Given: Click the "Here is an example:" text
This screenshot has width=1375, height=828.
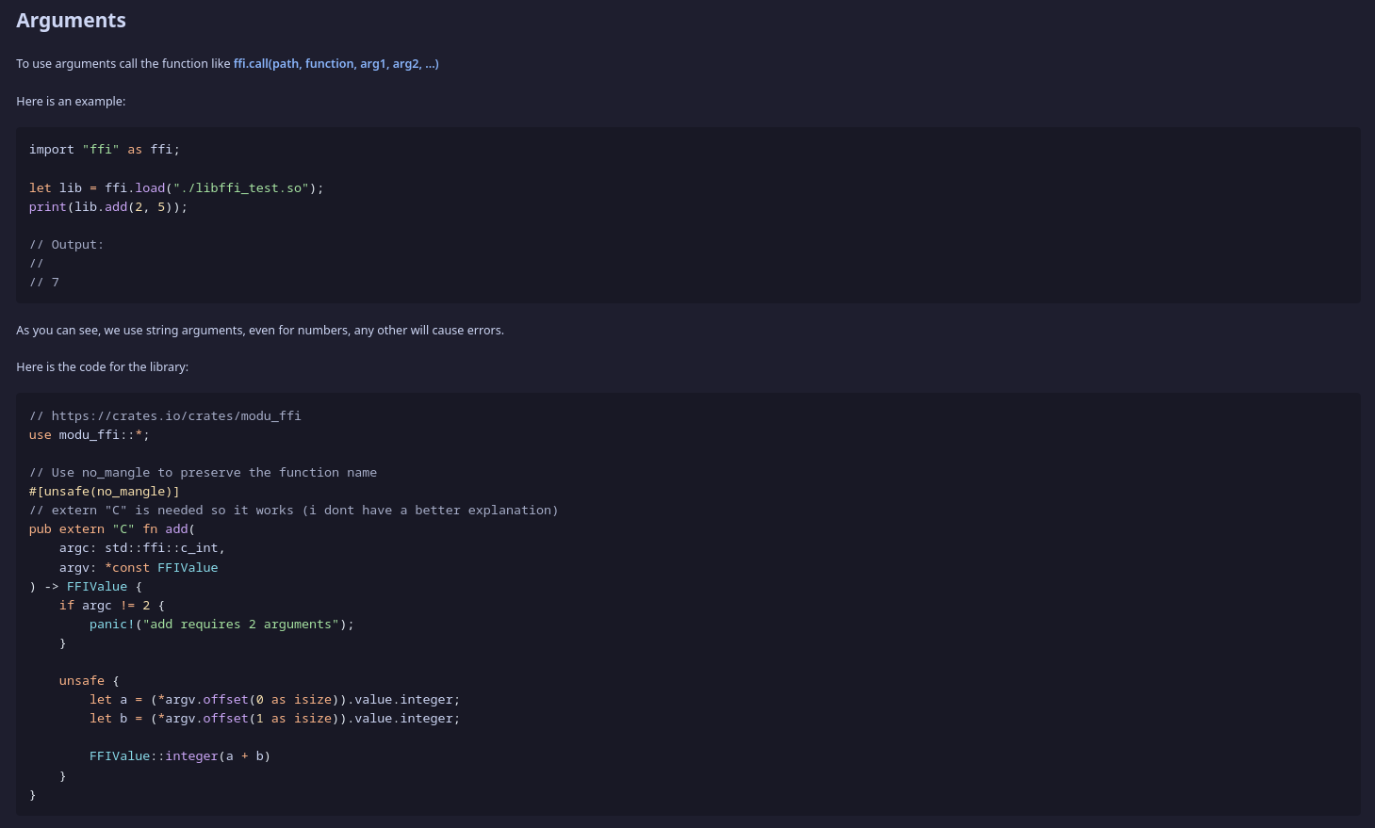Looking at the screenshot, I should (x=71, y=102).
